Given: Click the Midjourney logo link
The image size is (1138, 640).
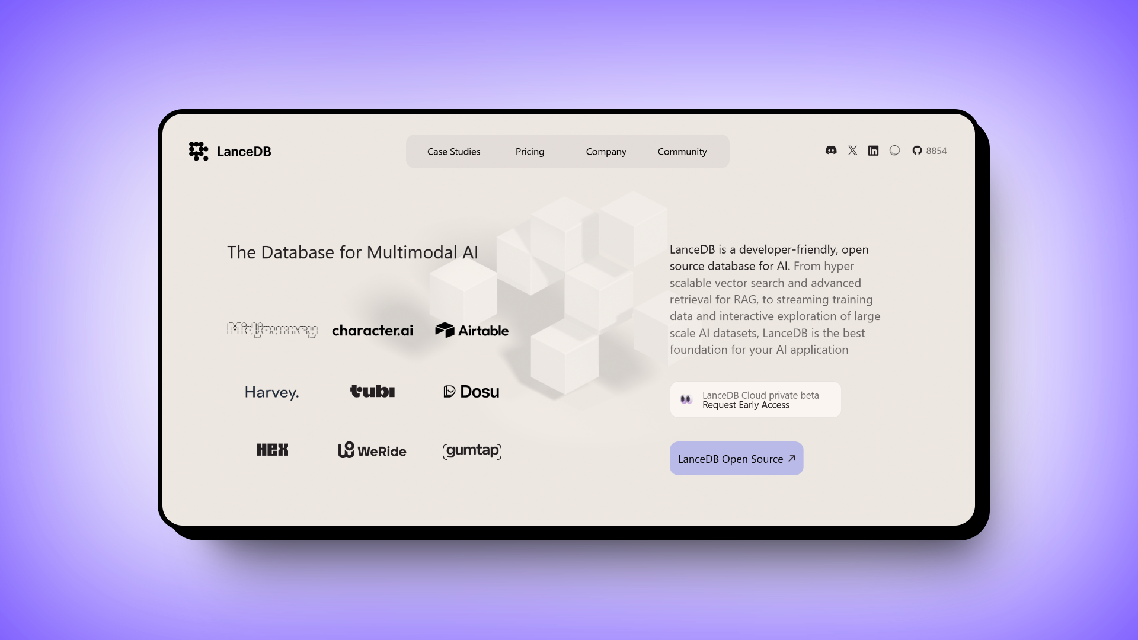Looking at the screenshot, I should (272, 329).
